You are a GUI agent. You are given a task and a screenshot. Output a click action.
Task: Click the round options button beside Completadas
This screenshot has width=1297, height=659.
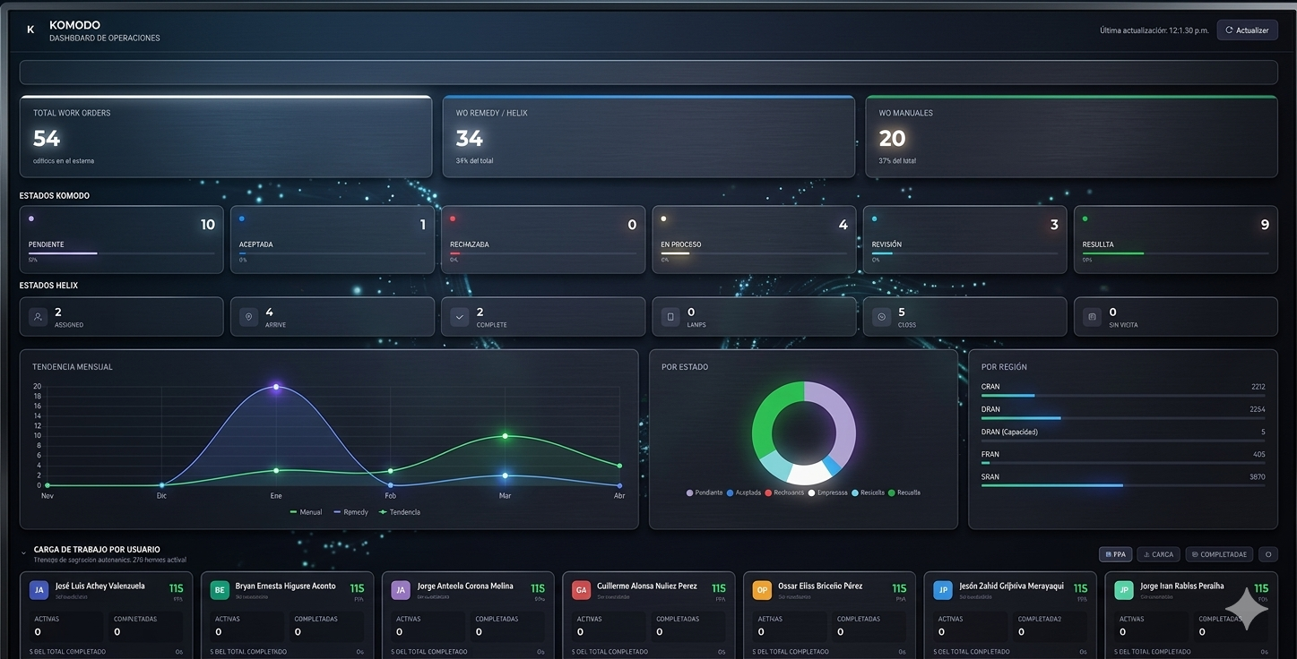pos(1267,554)
